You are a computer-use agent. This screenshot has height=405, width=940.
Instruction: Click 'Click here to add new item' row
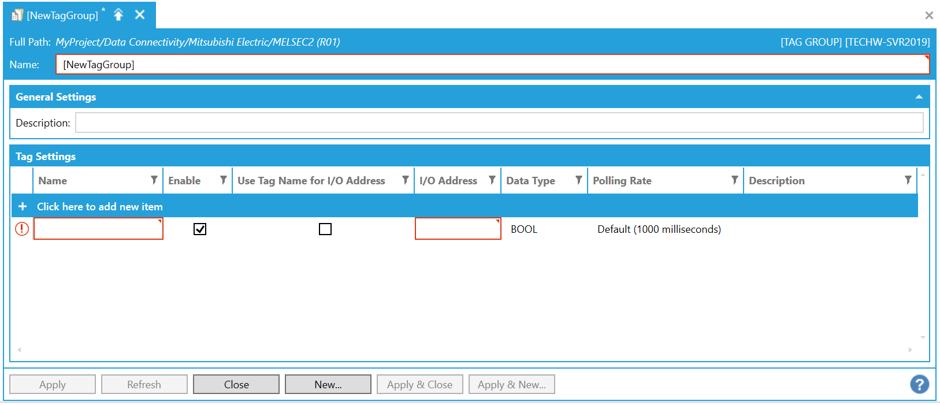pyautogui.click(x=465, y=206)
